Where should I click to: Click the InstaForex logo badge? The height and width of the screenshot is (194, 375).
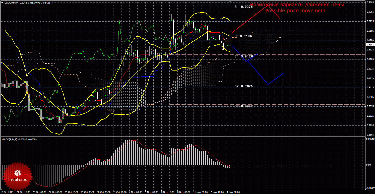coord(17,176)
